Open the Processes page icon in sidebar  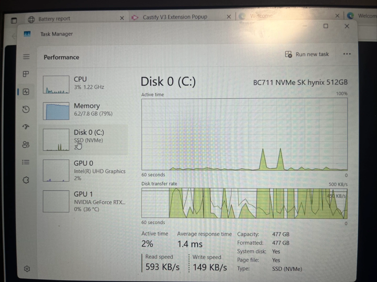(26, 74)
